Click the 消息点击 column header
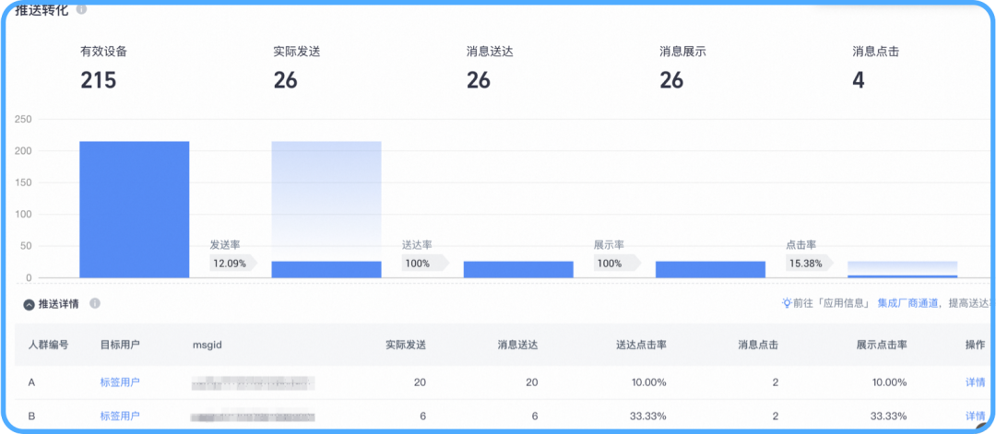Viewport: 996px width, 434px height. (x=758, y=345)
